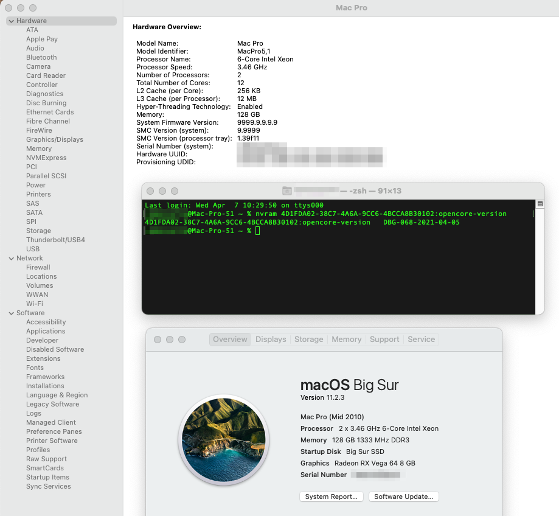Select PCI in the sidebar
Image resolution: width=559 pixels, height=516 pixels.
[32, 167]
